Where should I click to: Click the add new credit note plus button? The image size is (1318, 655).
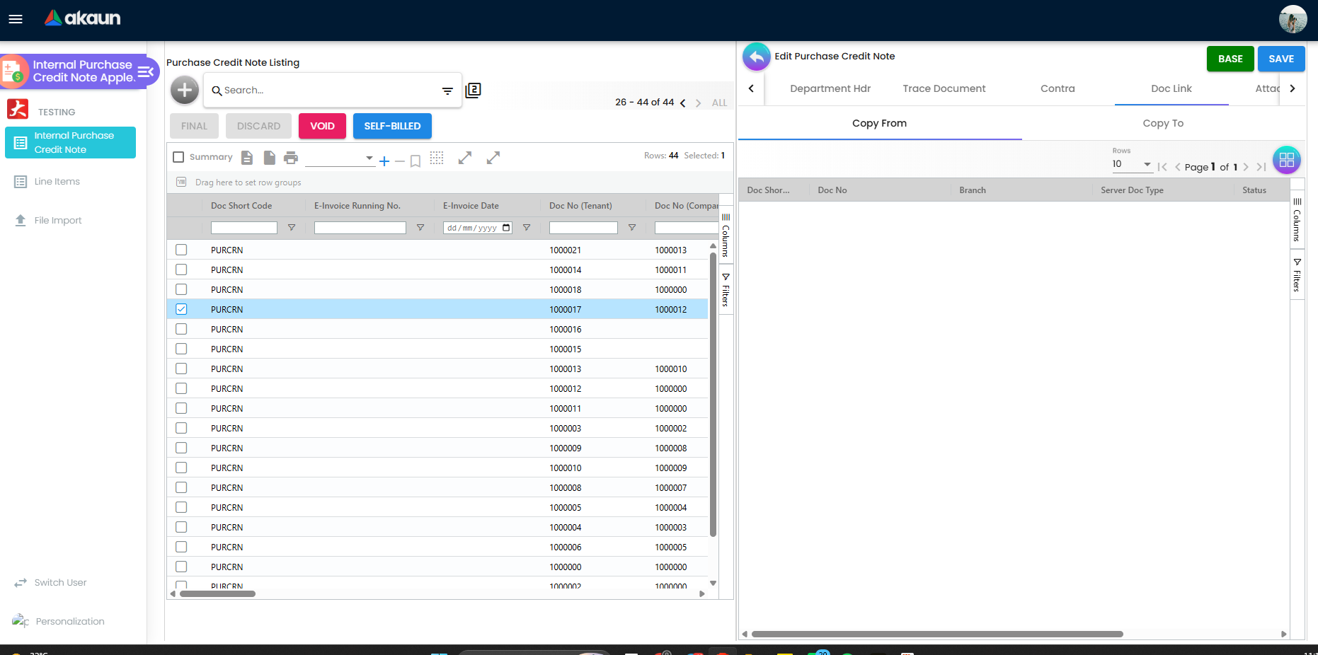pyautogui.click(x=185, y=90)
